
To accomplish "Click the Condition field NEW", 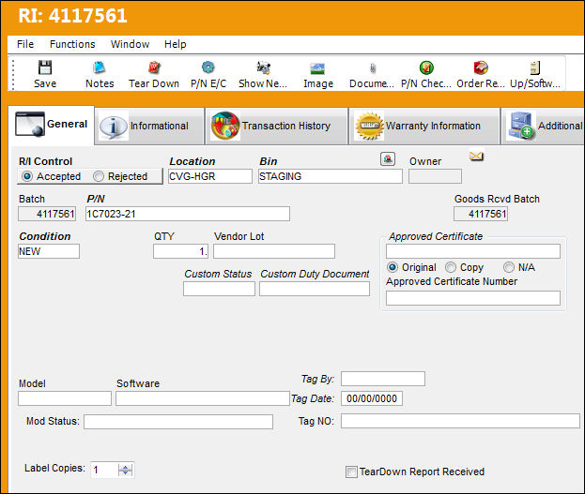I will click(x=49, y=251).
